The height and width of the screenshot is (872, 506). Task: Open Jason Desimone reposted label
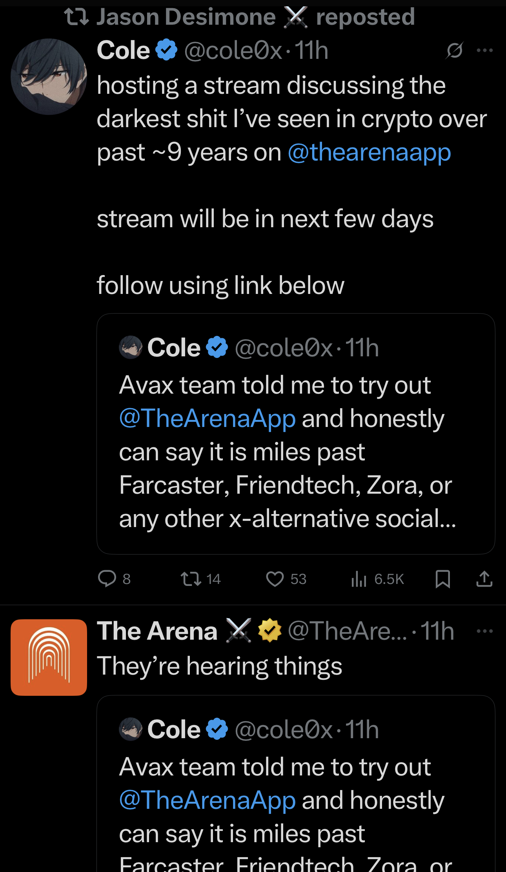(x=239, y=17)
